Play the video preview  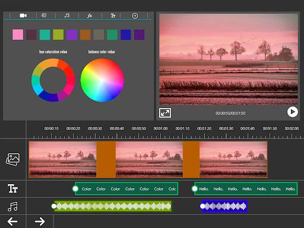point(293,112)
